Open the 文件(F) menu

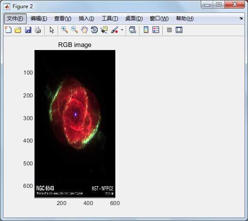click(x=15, y=19)
